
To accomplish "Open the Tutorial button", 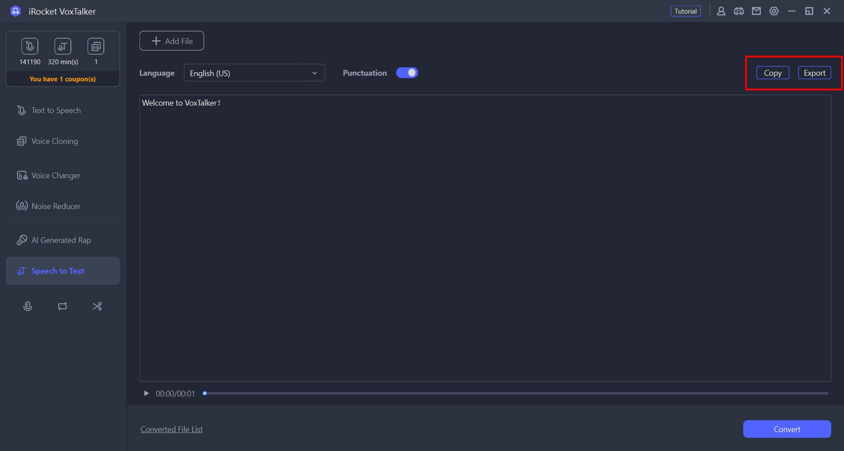I will click(686, 11).
